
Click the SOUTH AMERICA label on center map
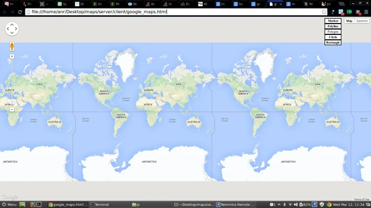coord(121,116)
